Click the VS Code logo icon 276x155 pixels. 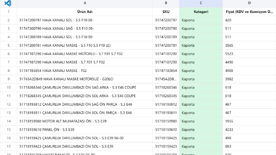tap(8, 3)
